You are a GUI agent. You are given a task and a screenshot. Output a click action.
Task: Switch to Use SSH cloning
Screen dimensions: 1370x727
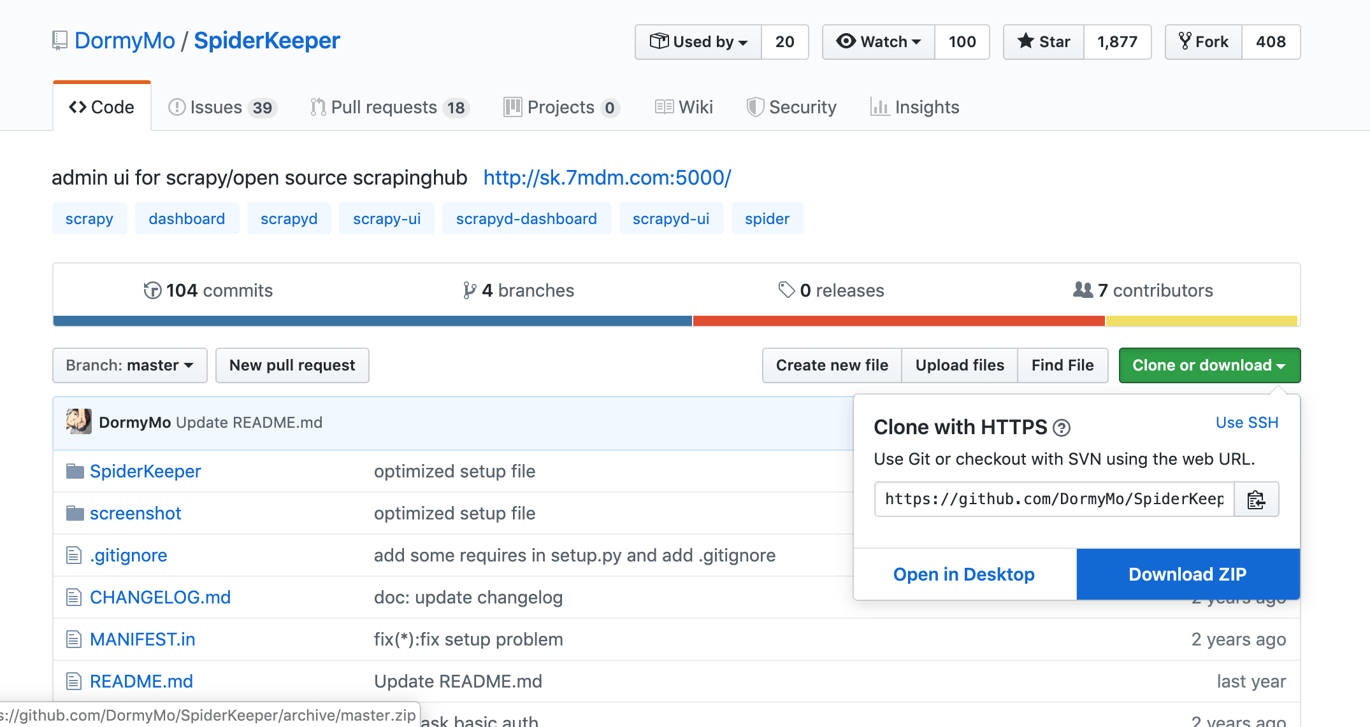point(1246,423)
